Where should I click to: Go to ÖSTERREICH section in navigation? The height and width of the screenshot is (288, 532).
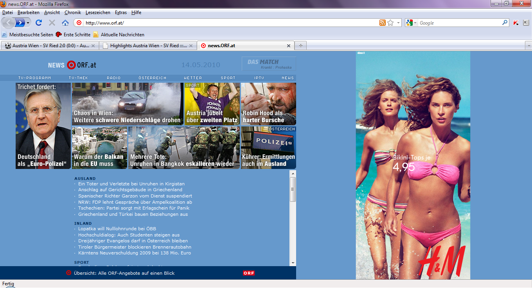[x=153, y=78]
